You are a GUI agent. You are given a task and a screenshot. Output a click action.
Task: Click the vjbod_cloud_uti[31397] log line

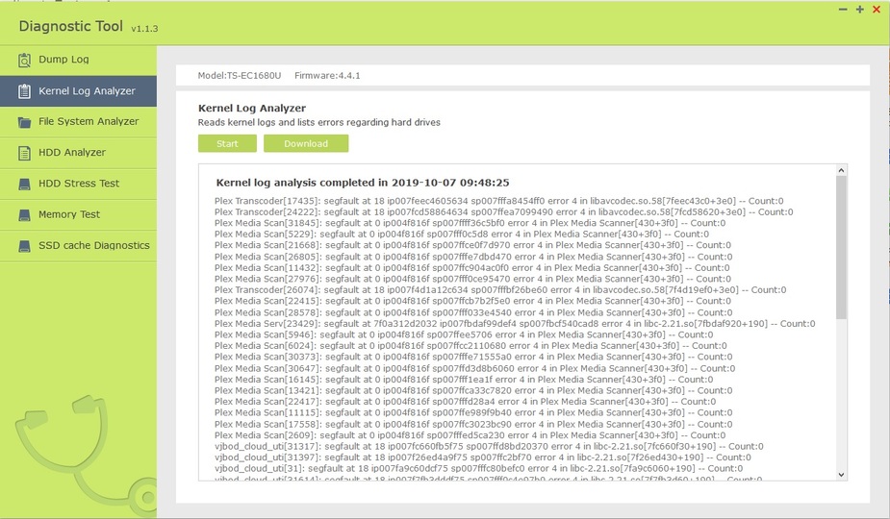[482, 457]
